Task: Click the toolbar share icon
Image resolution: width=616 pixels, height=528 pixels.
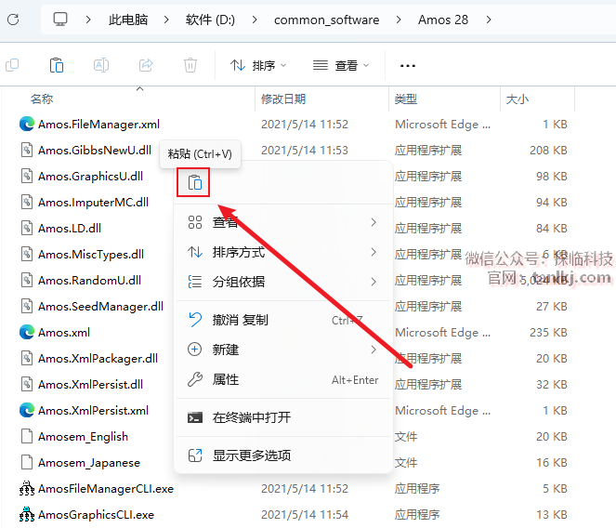Action: [x=146, y=65]
